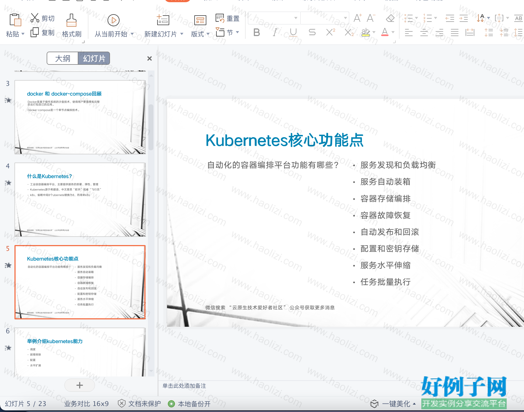Click the New Slide icon

(x=163, y=20)
